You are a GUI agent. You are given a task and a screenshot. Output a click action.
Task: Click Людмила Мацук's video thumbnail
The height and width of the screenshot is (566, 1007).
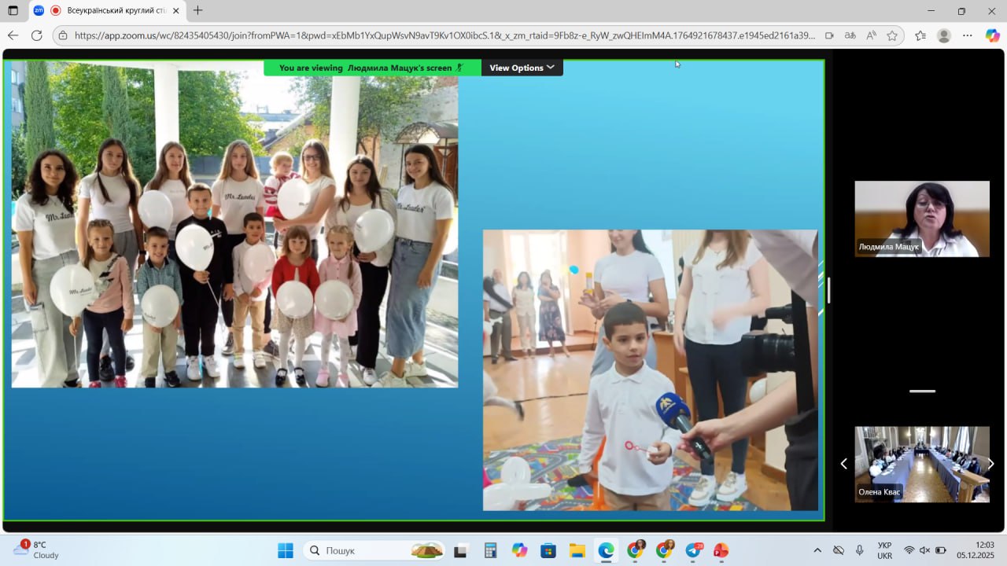point(921,219)
